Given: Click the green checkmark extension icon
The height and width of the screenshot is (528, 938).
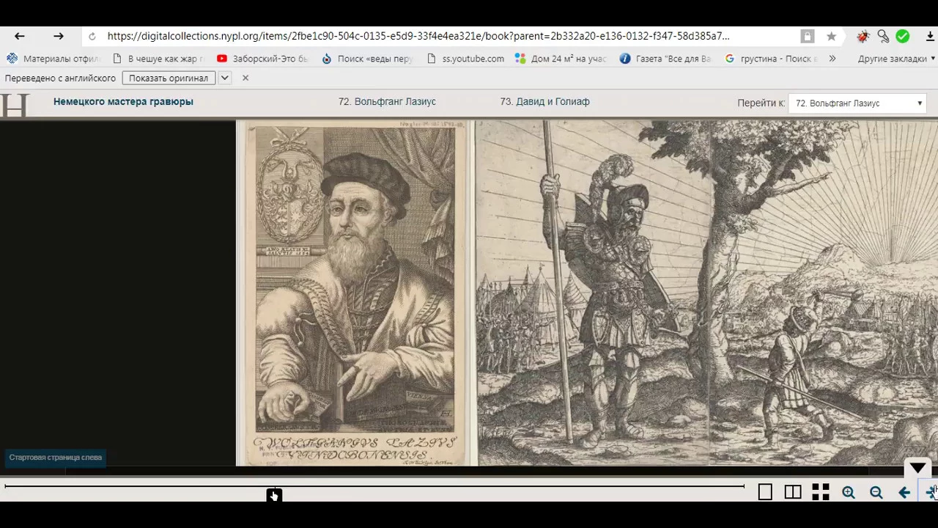Looking at the screenshot, I should coord(903,36).
